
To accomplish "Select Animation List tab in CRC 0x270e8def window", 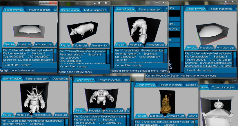I will point(226,48).
